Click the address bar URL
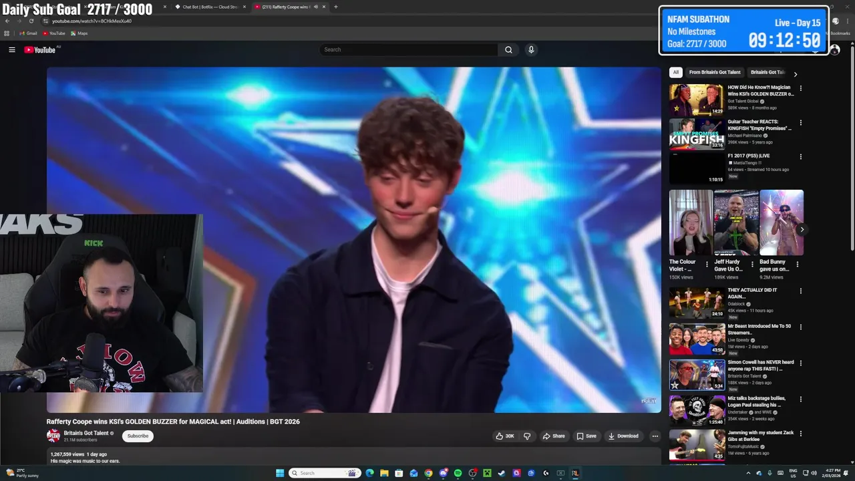 point(92,21)
